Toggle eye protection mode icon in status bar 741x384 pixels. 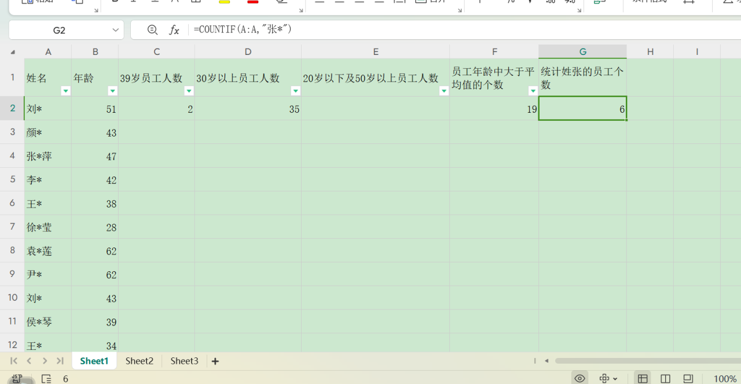[x=579, y=378]
